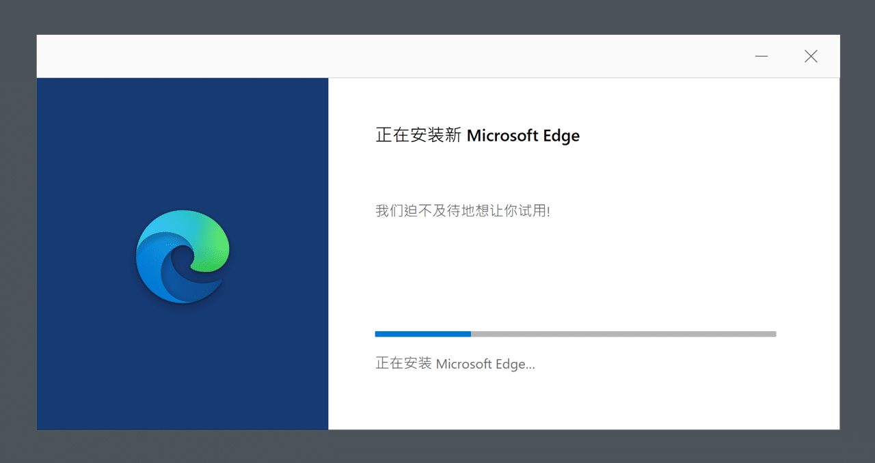Select the heading 正在安装新 Microsoft Edge
This screenshot has width=875, height=463.
[476, 135]
